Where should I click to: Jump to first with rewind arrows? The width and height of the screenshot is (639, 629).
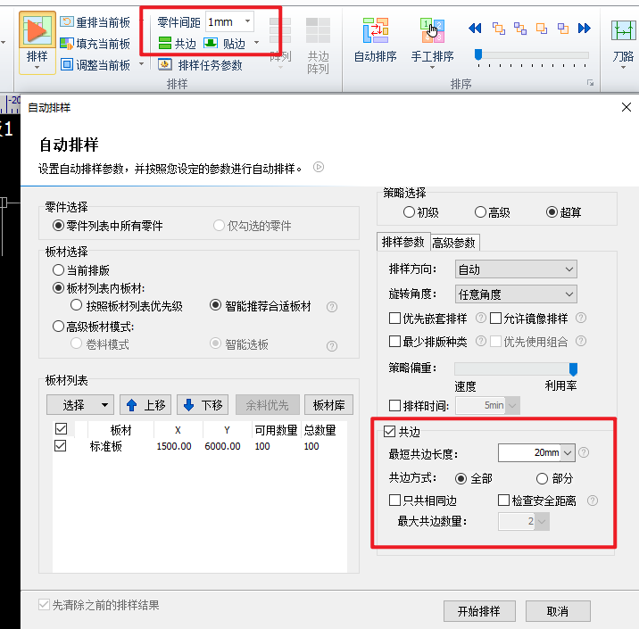click(x=475, y=29)
